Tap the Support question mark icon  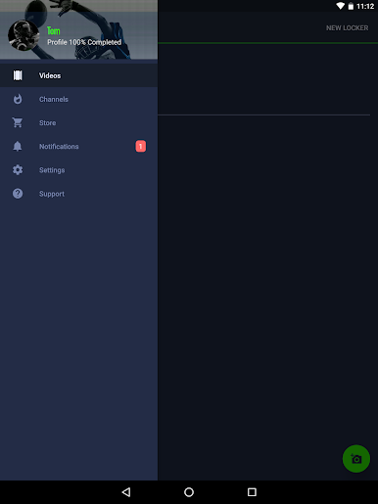tap(18, 194)
